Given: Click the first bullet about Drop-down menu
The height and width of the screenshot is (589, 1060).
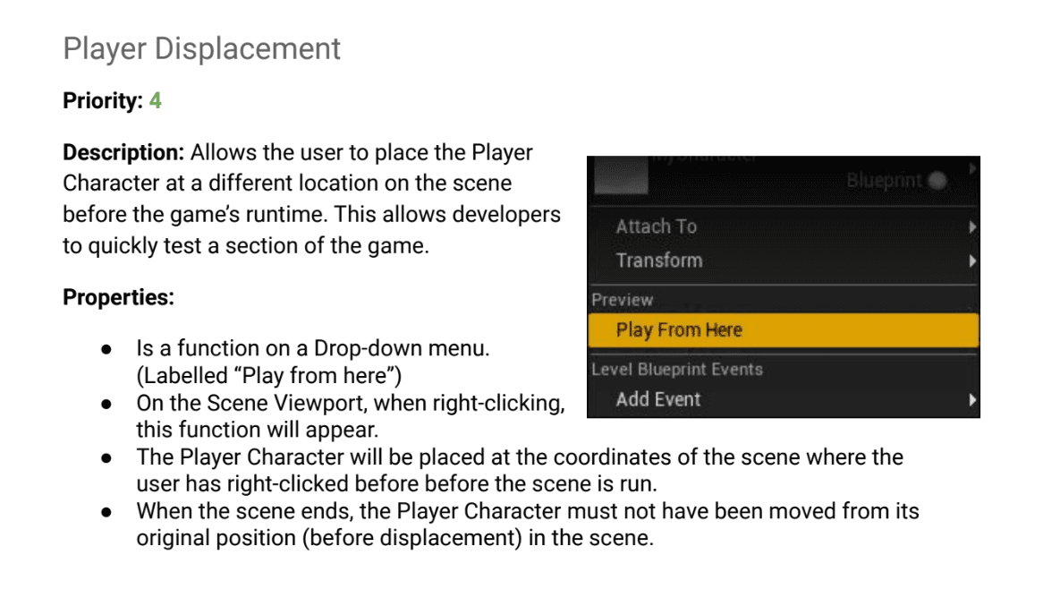Looking at the screenshot, I should [313, 362].
